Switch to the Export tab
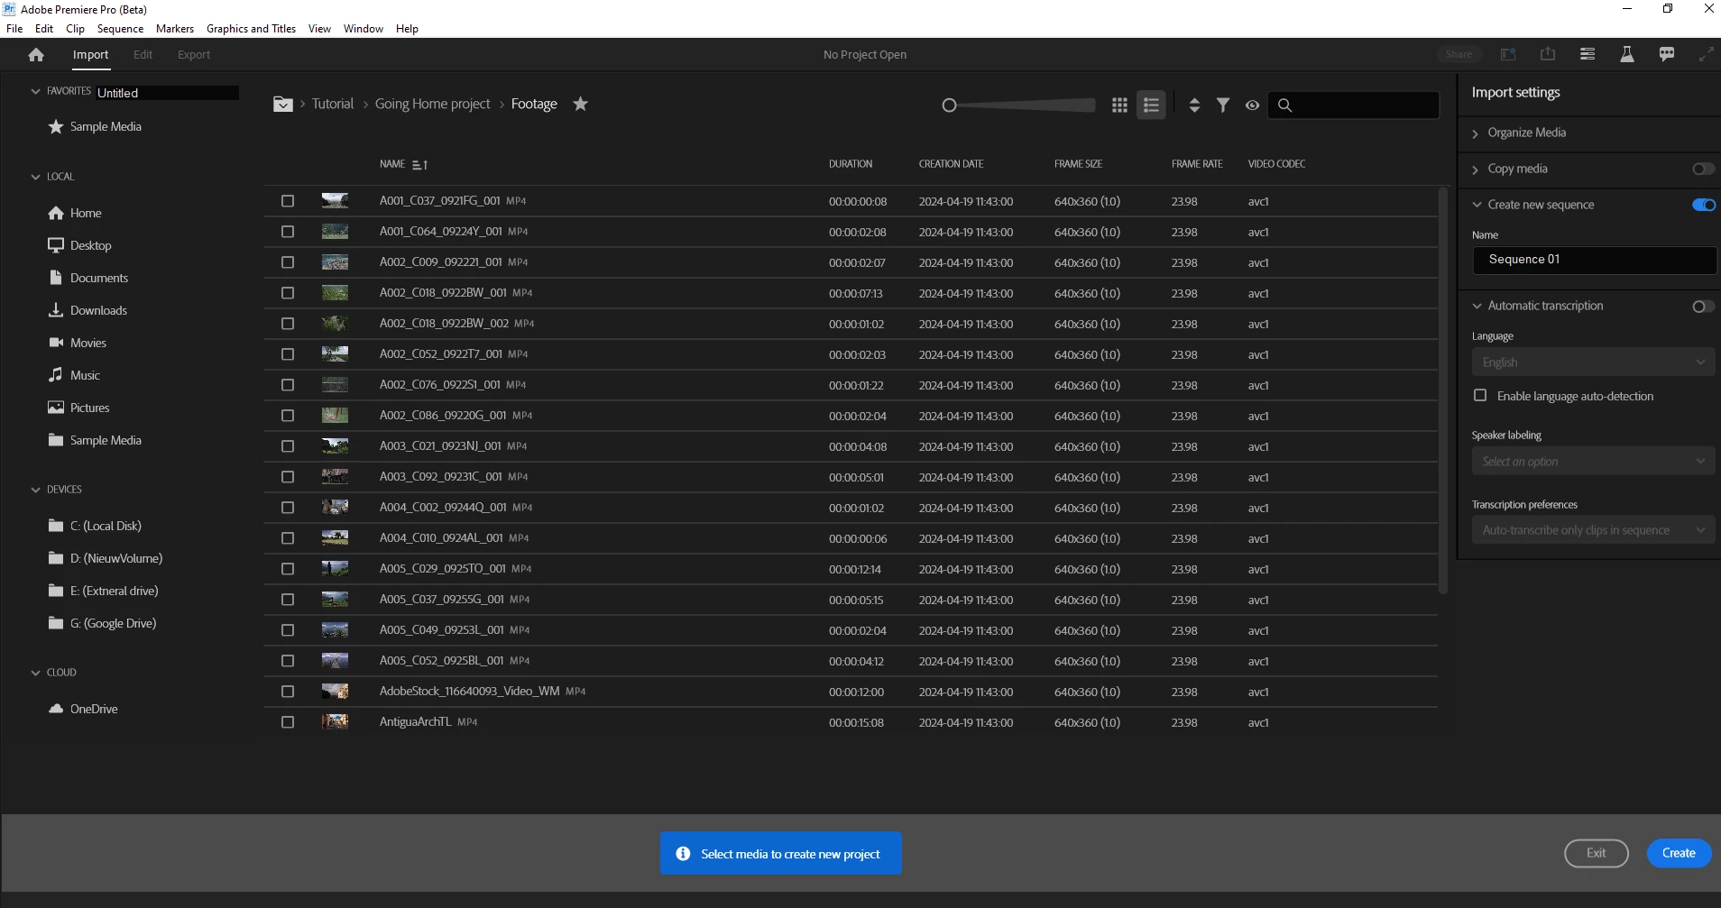The height and width of the screenshot is (908, 1721). [x=194, y=55]
